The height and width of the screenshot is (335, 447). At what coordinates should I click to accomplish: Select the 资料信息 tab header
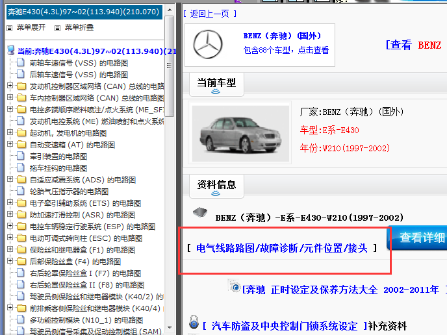tap(216, 186)
